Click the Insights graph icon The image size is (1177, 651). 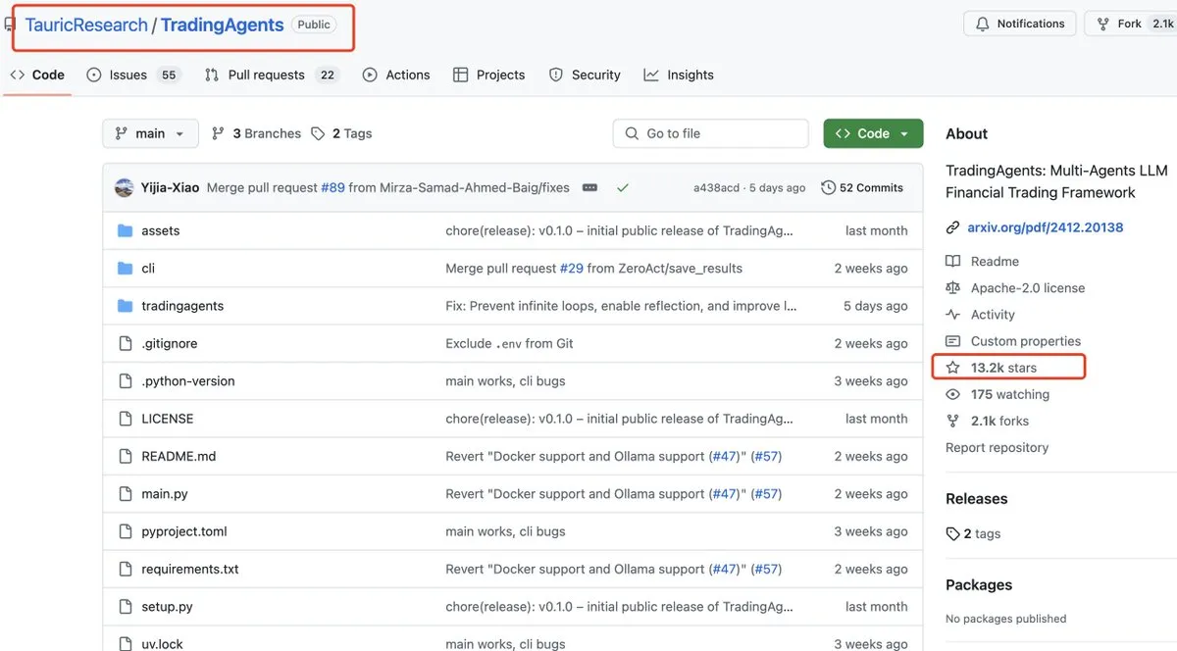pyautogui.click(x=651, y=75)
